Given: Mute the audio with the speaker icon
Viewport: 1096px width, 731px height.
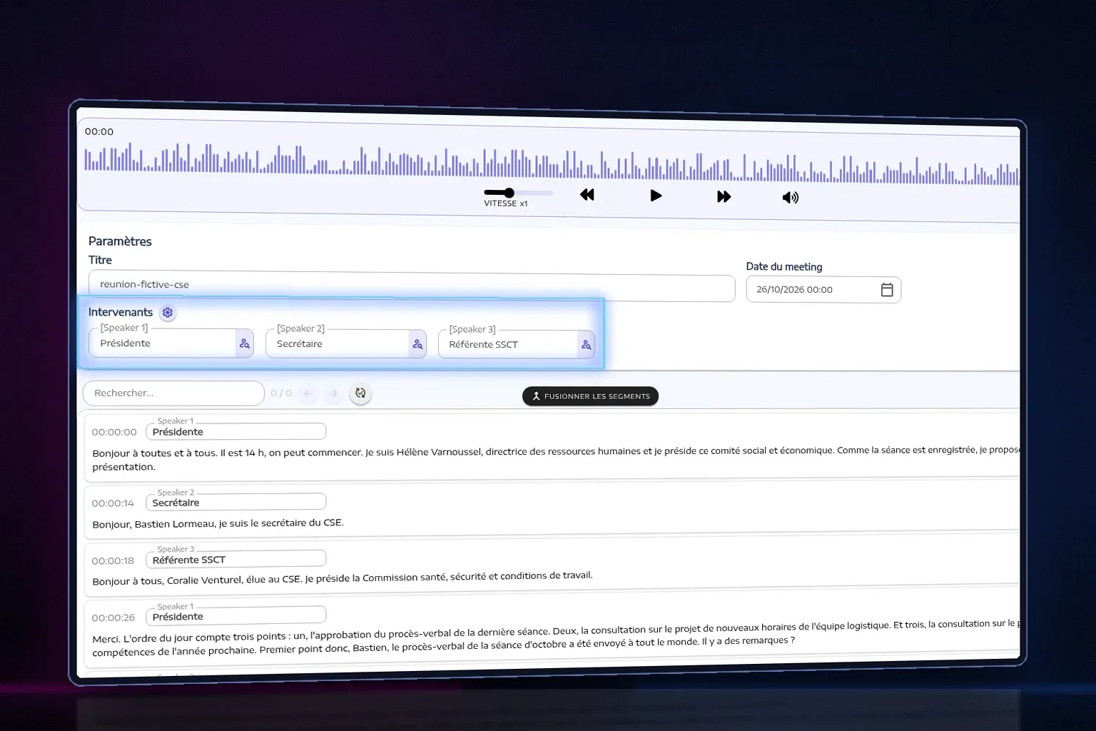Looking at the screenshot, I should pyautogui.click(x=791, y=198).
